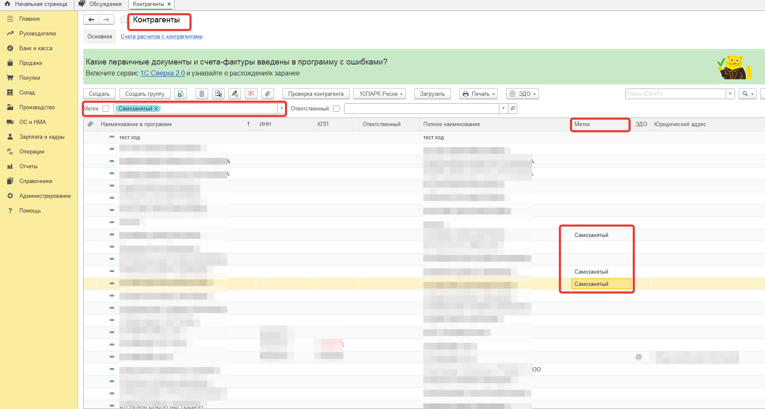The width and height of the screenshot is (765, 409).
Task: Click the red dotted network icon
Action: point(251,94)
